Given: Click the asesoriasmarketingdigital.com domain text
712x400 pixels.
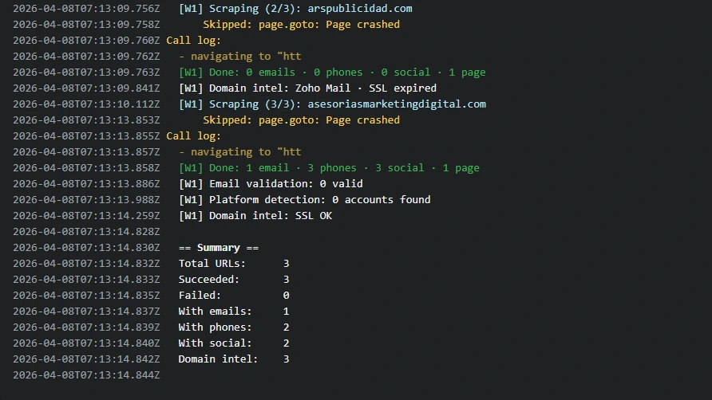Looking at the screenshot, I should point(397,104).
